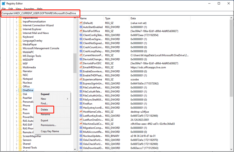Viewport: 234px width, 152px height.
Task: Expand the MobilePC key arrow
Action: click(x=16, y=52)
